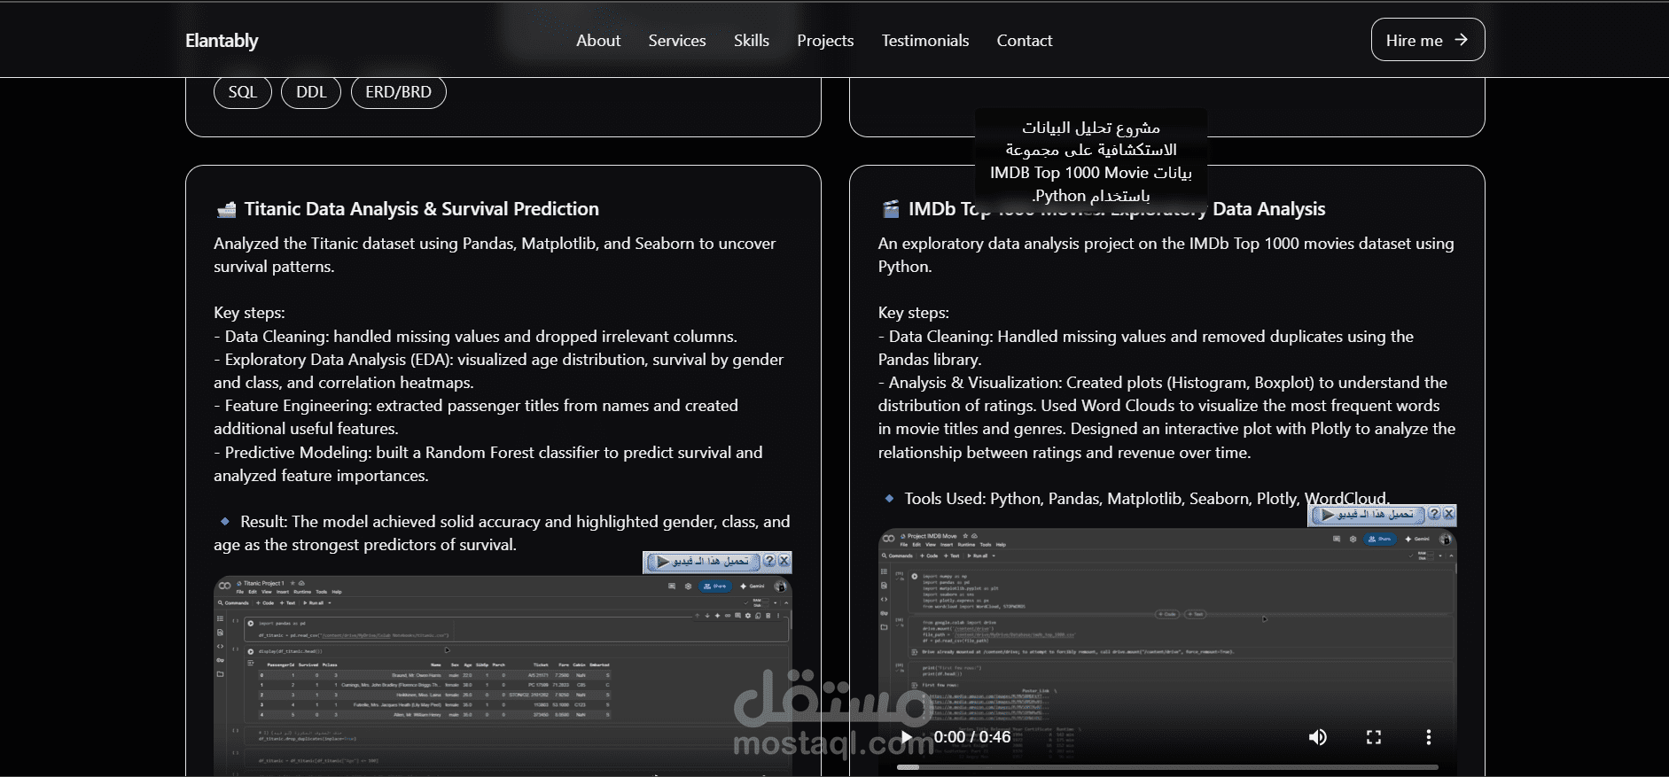The height and width of the screenshot is (777, 1669).
Task: Click the Titanic project video preview
Action: tap(503, 676)
